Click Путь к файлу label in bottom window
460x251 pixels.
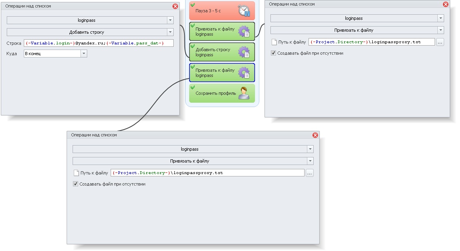coord(94,173)
